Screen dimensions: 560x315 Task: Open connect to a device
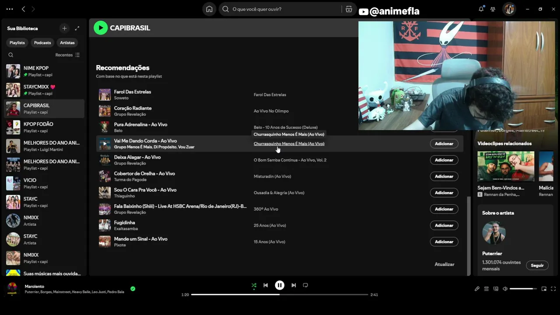click(x=496, y=289)
